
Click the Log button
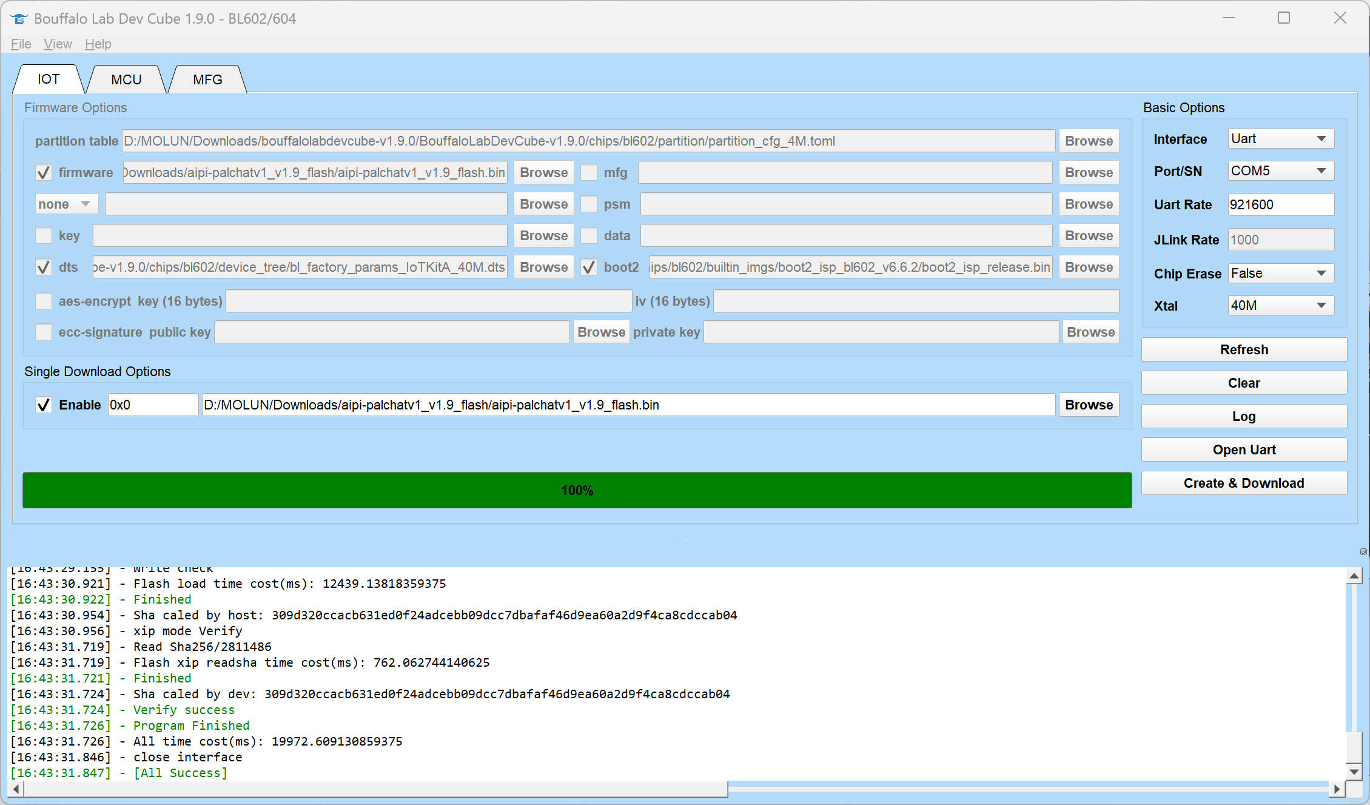point(1244,416)
